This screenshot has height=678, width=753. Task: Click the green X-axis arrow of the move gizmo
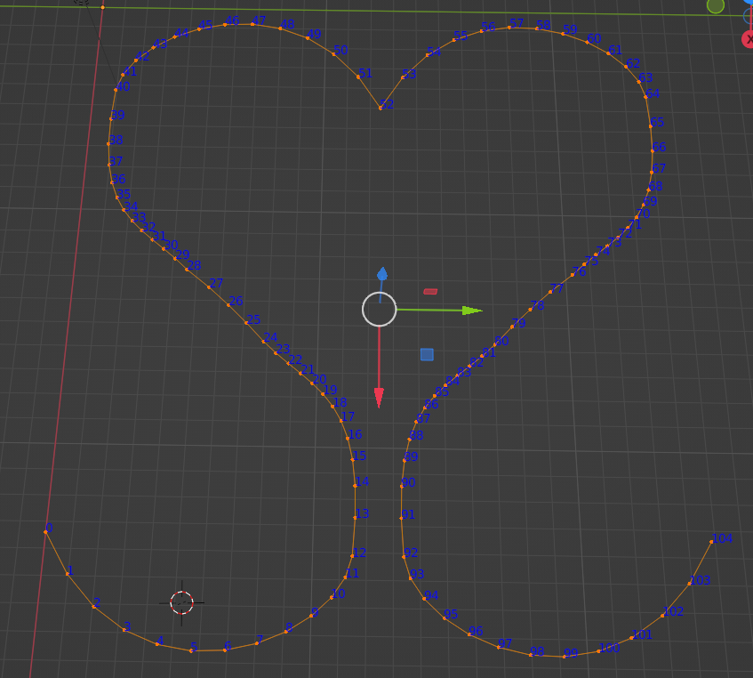click(469, 311)
